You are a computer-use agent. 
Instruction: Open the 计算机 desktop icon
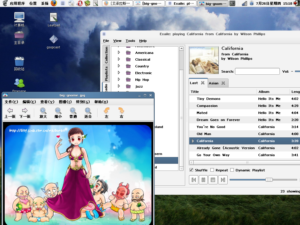(19, 19)
